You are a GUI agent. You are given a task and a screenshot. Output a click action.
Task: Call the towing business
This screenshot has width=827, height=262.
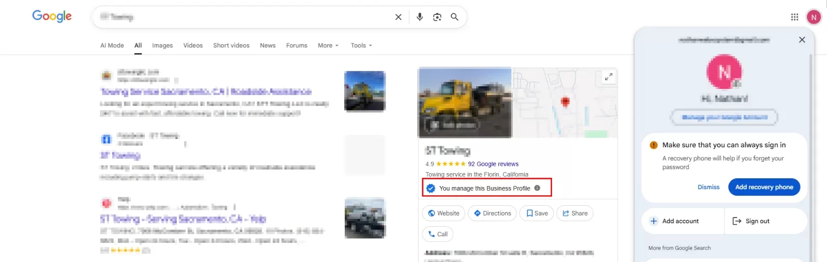point(438,234)
